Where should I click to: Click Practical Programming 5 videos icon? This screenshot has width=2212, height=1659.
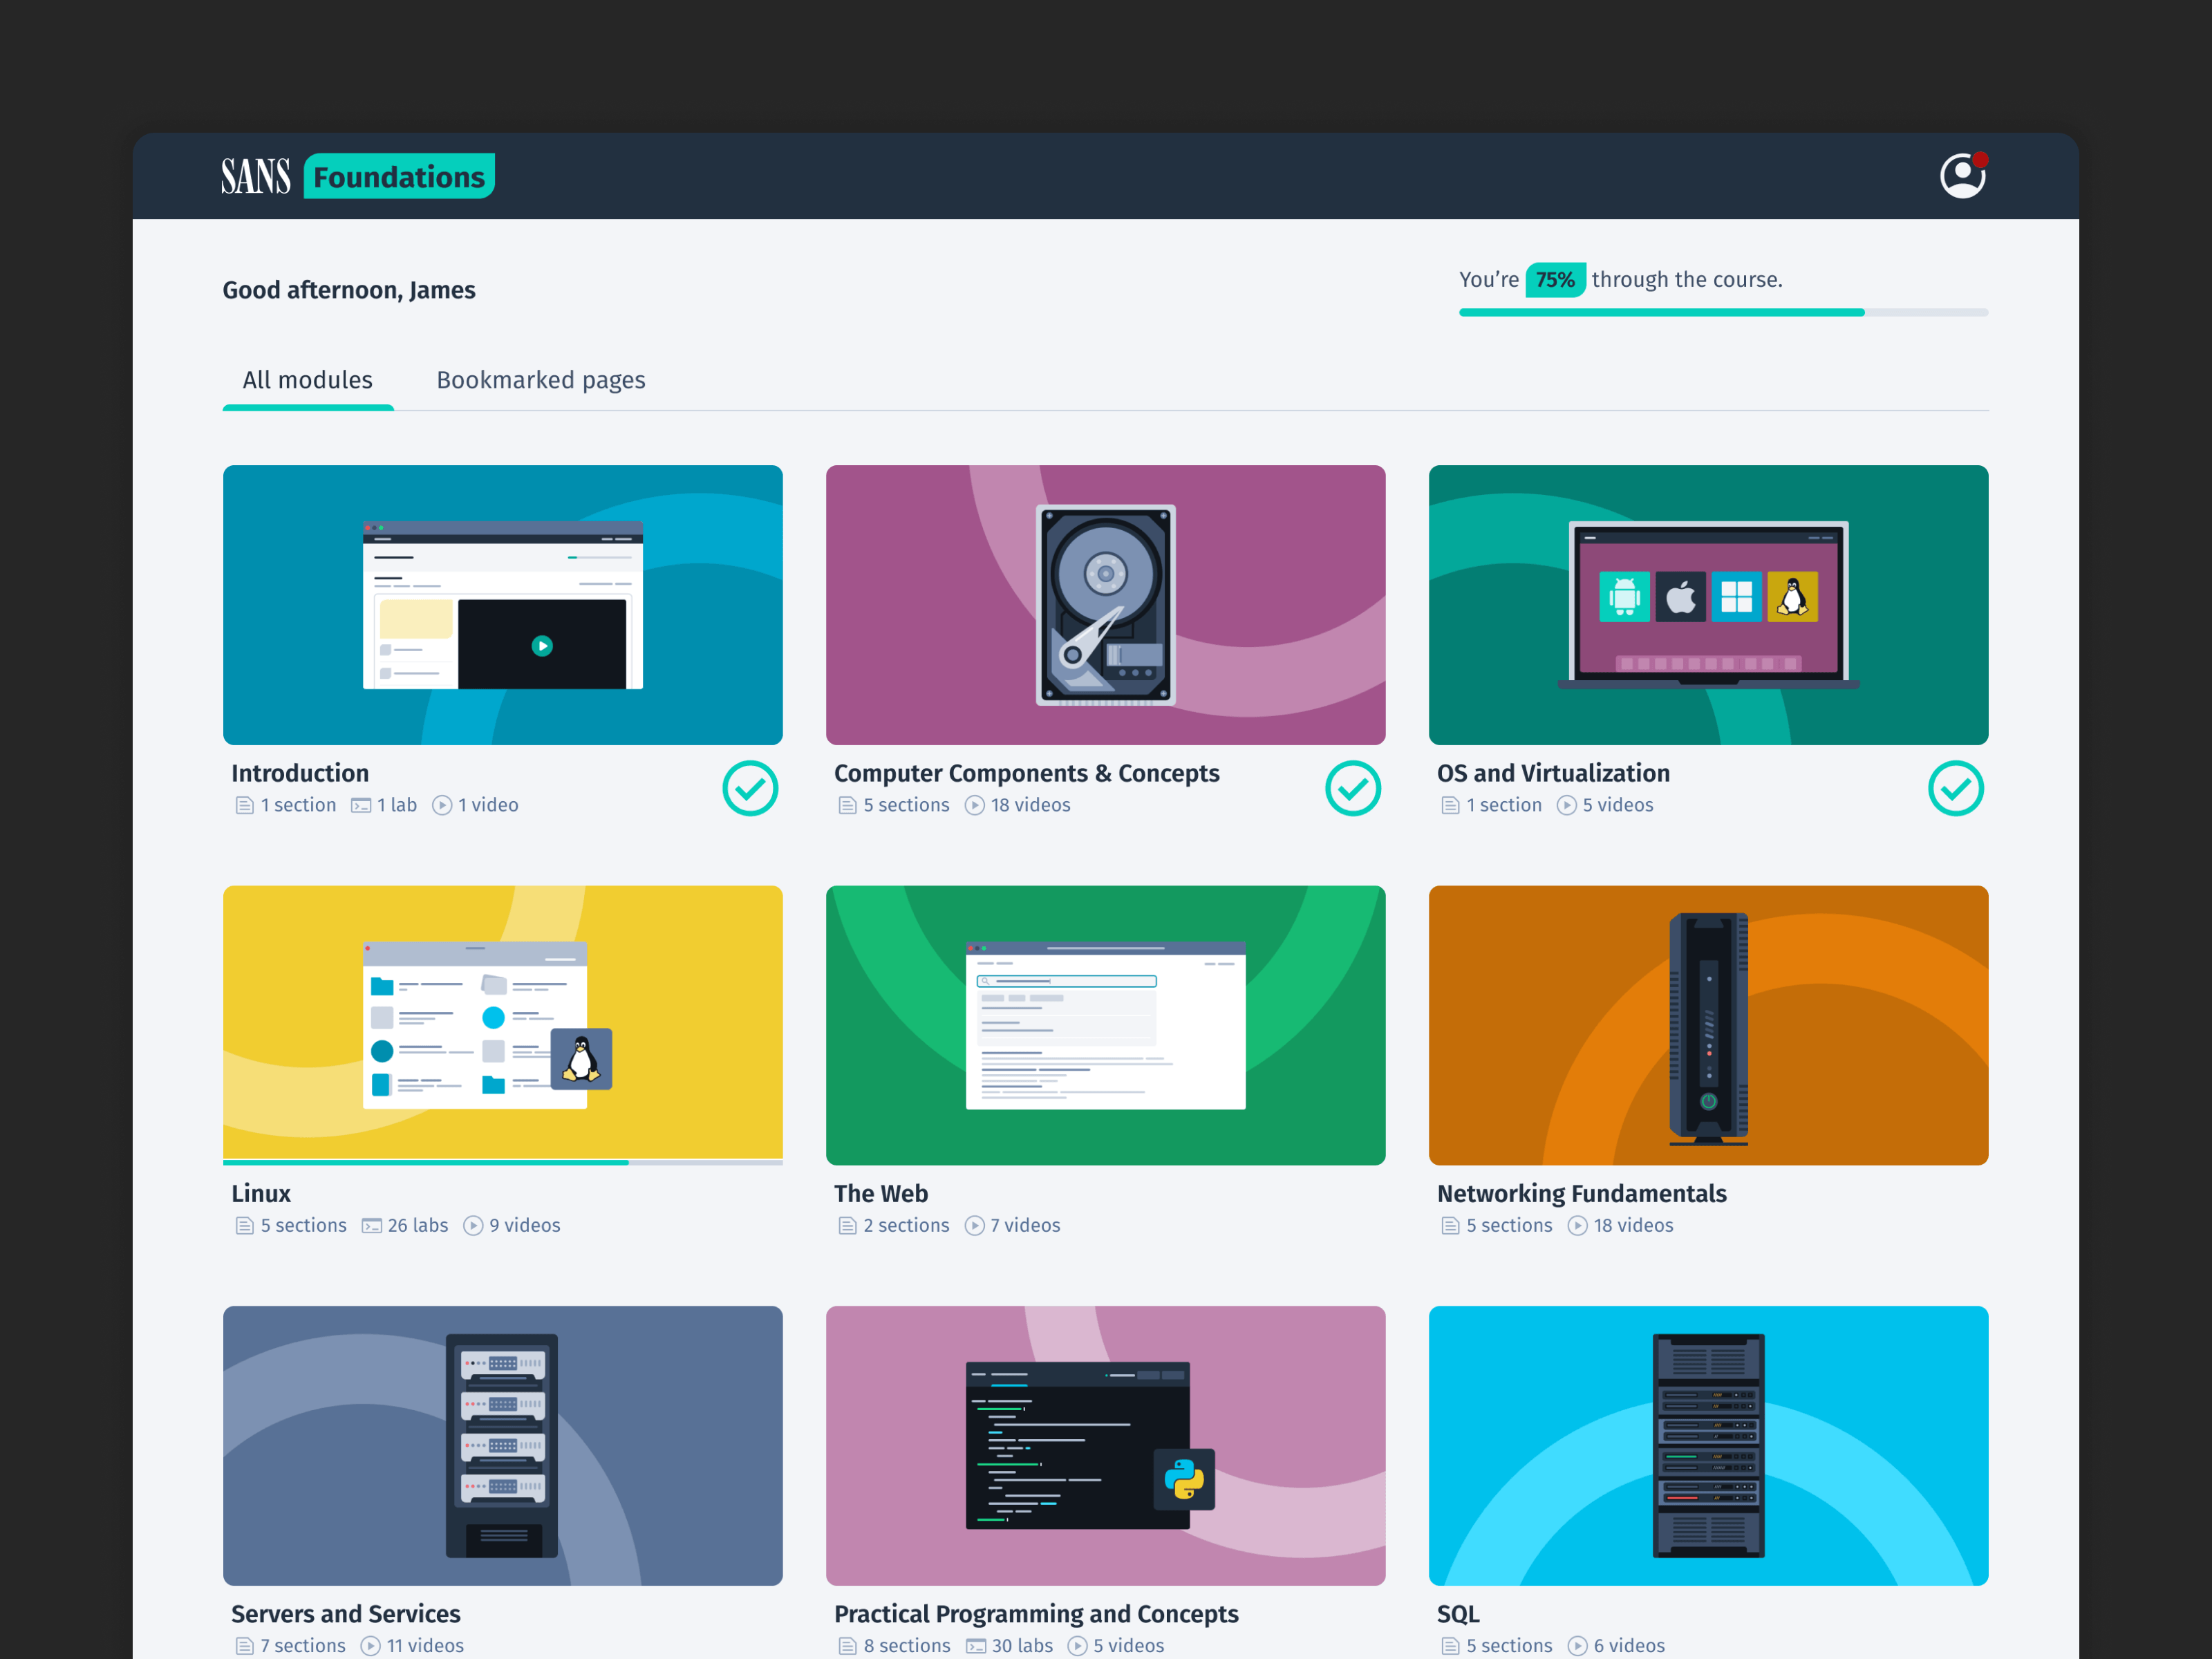pos(1077,1645)
